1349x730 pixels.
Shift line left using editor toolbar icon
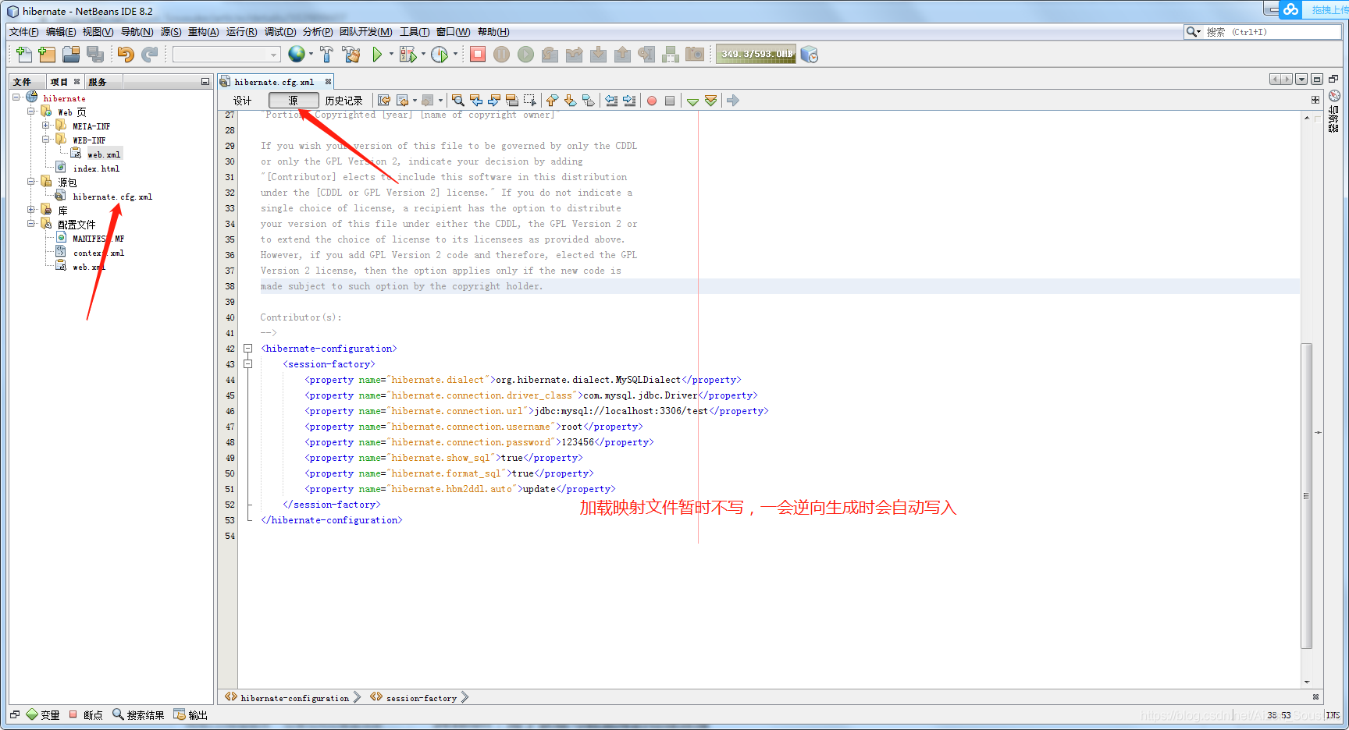click(x=611, y=101)
